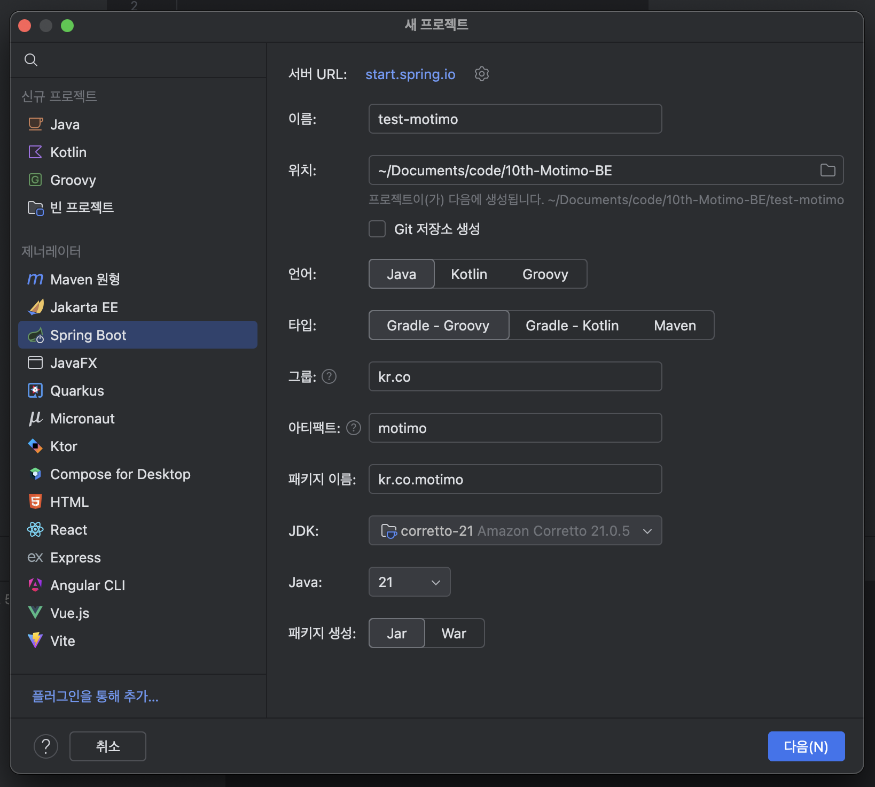Select Groovy as the language
875x787 pixels.
tap(545, 274)
